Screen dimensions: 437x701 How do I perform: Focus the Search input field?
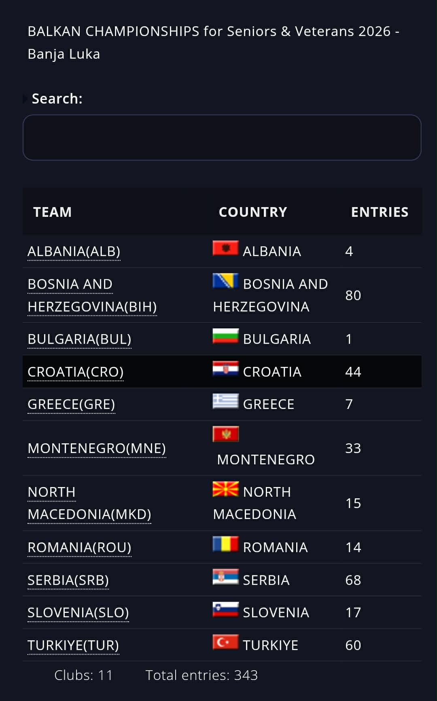[x=222, y=138]
